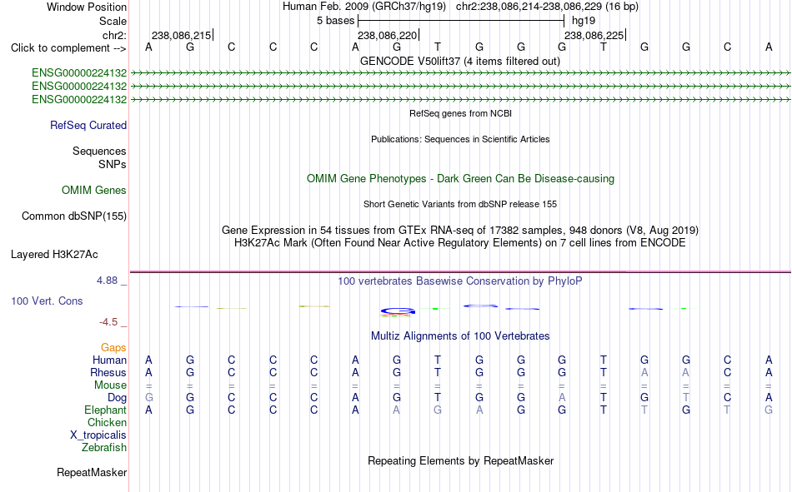Click the second ENSG00000224132 gene label

pyautogui.click(x=79, y=87)
